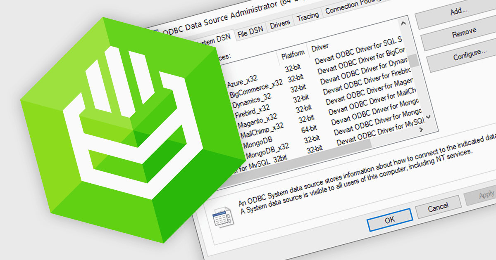Click the 64-bit platform cell
This screenshot has width=496, height=260.
click(309, 128)
